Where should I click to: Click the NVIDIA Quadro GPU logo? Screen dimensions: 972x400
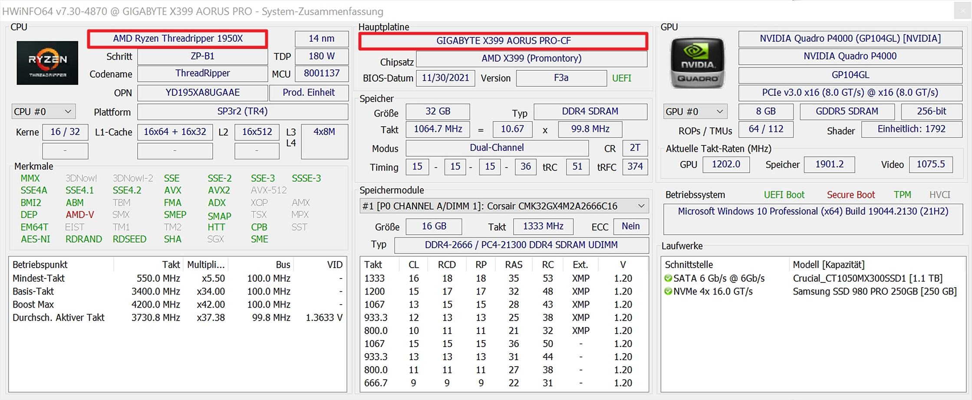697,63
